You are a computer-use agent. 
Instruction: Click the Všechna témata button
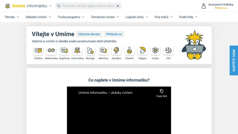(89, 34)
